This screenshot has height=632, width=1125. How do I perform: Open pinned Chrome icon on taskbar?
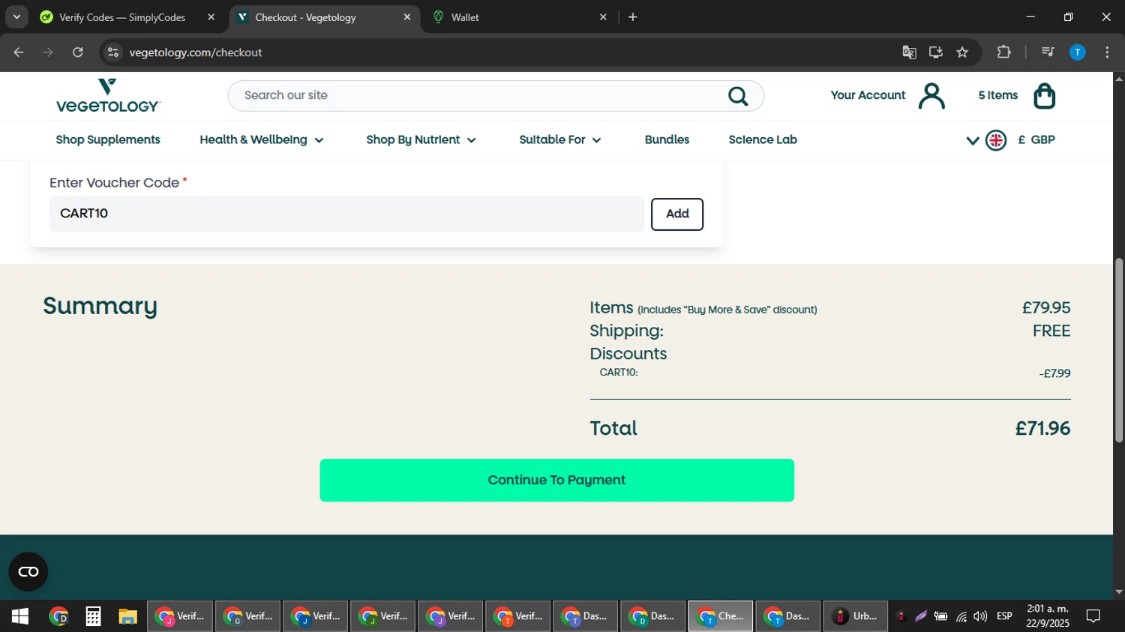coord(58,616)
